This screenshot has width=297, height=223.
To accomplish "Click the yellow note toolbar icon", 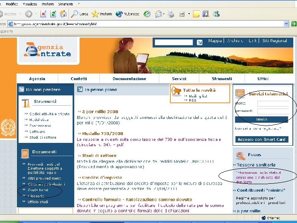I will pyautogui.click(x=196, y=14).
